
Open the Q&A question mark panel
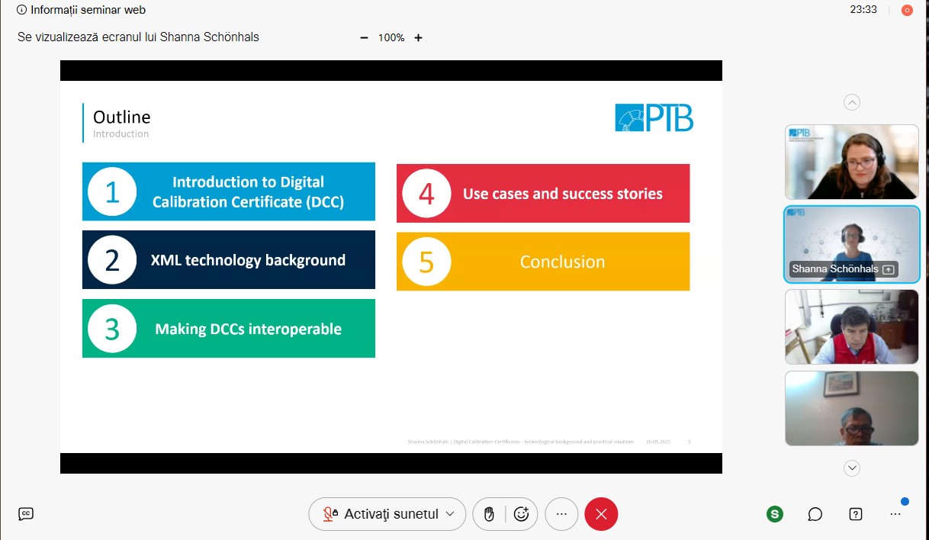(x=856, y=514)
